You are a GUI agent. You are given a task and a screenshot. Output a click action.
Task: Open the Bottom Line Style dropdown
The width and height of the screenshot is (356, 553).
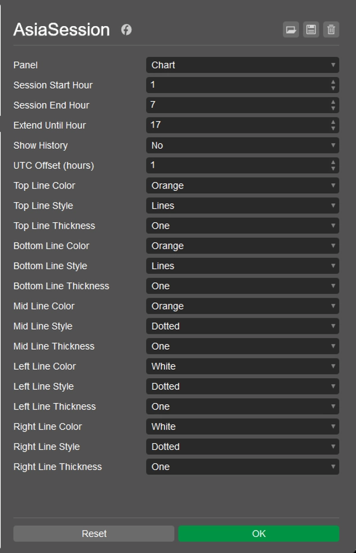tap(242, 266)
